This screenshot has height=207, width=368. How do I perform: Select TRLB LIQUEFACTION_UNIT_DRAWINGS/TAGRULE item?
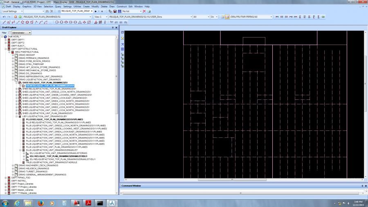pos(52,162)
